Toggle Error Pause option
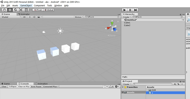 click(36, 86)
